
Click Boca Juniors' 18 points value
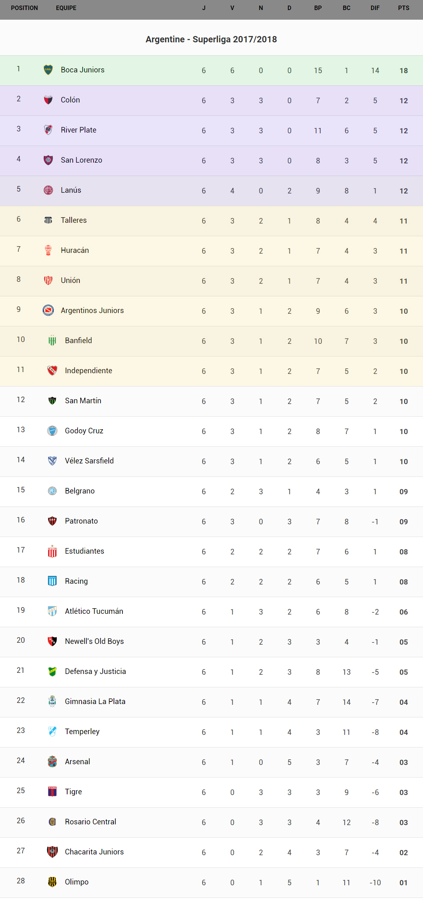coord(403,71)
